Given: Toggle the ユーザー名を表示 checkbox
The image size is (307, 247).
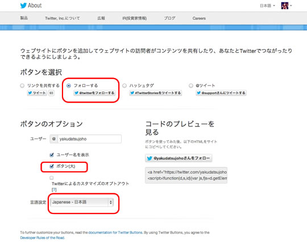Looking at the screenshot, I should (x=52, y=155).
